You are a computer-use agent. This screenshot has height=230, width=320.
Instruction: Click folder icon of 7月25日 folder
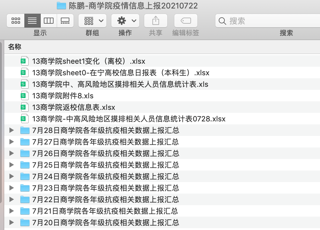24,165
